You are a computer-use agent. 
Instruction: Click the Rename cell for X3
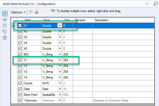pos(83,37)
